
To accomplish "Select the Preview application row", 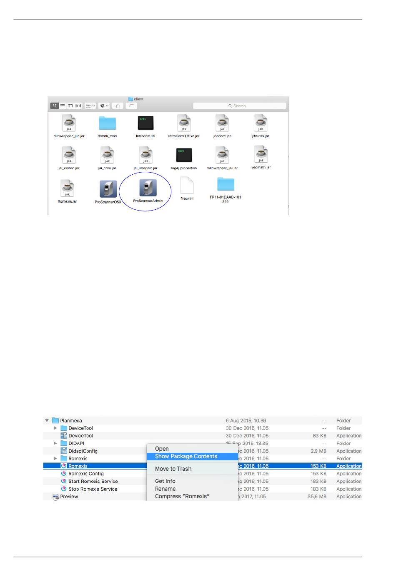I will [x=203, y=497].
